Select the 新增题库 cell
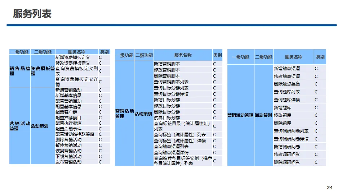 coord(293,107)
